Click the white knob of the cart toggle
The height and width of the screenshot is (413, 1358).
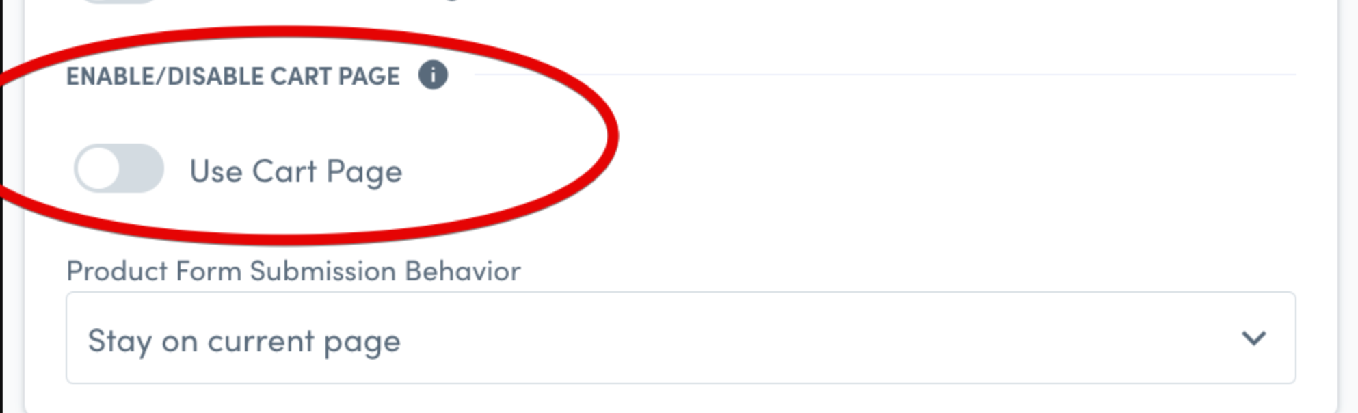click(98, 168)
